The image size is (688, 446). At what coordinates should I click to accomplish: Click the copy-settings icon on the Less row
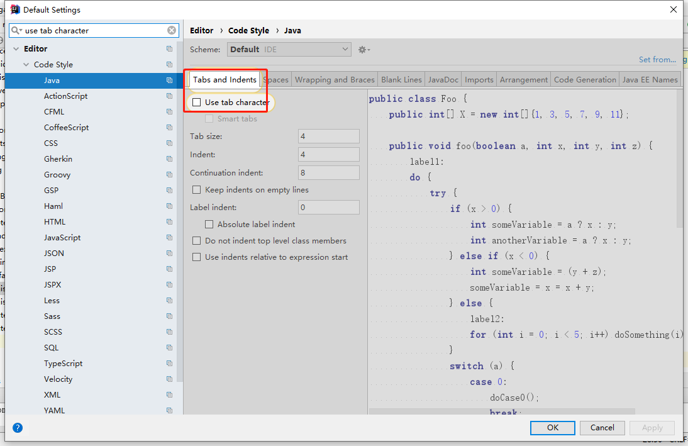(169, 301)
